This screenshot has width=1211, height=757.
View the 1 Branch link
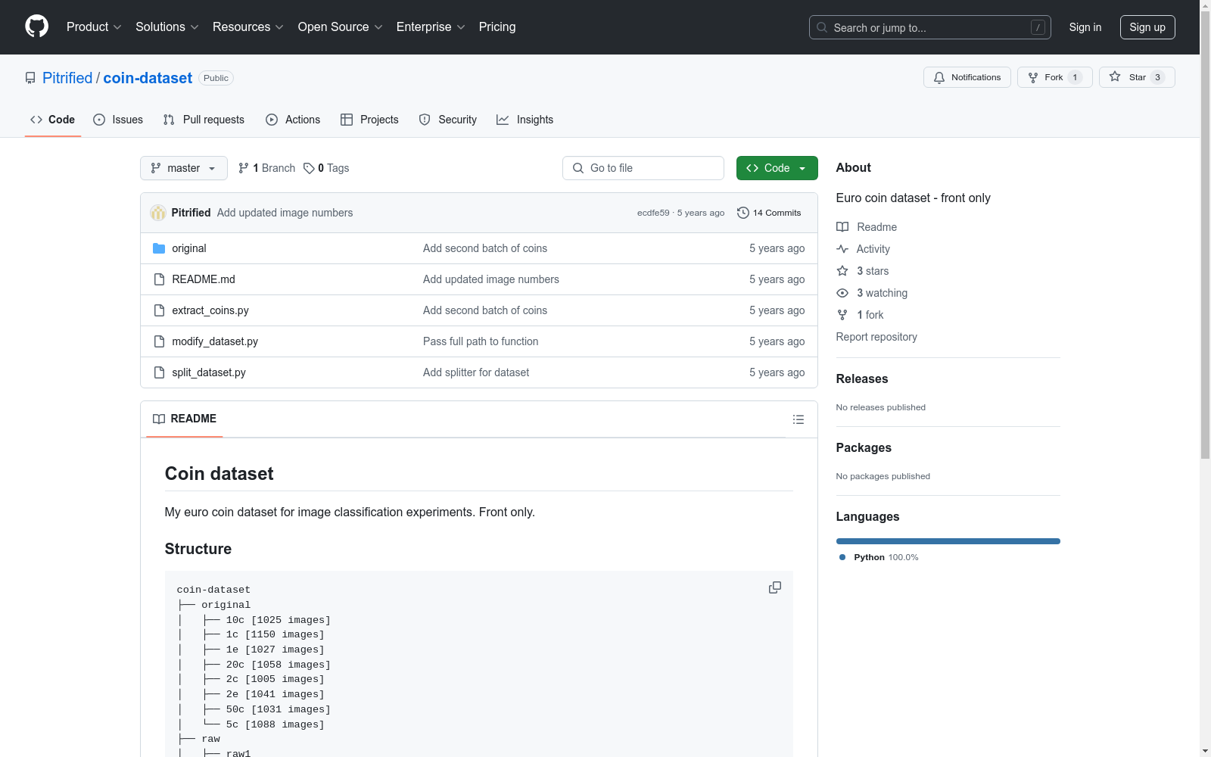click(x=266, y=168)
